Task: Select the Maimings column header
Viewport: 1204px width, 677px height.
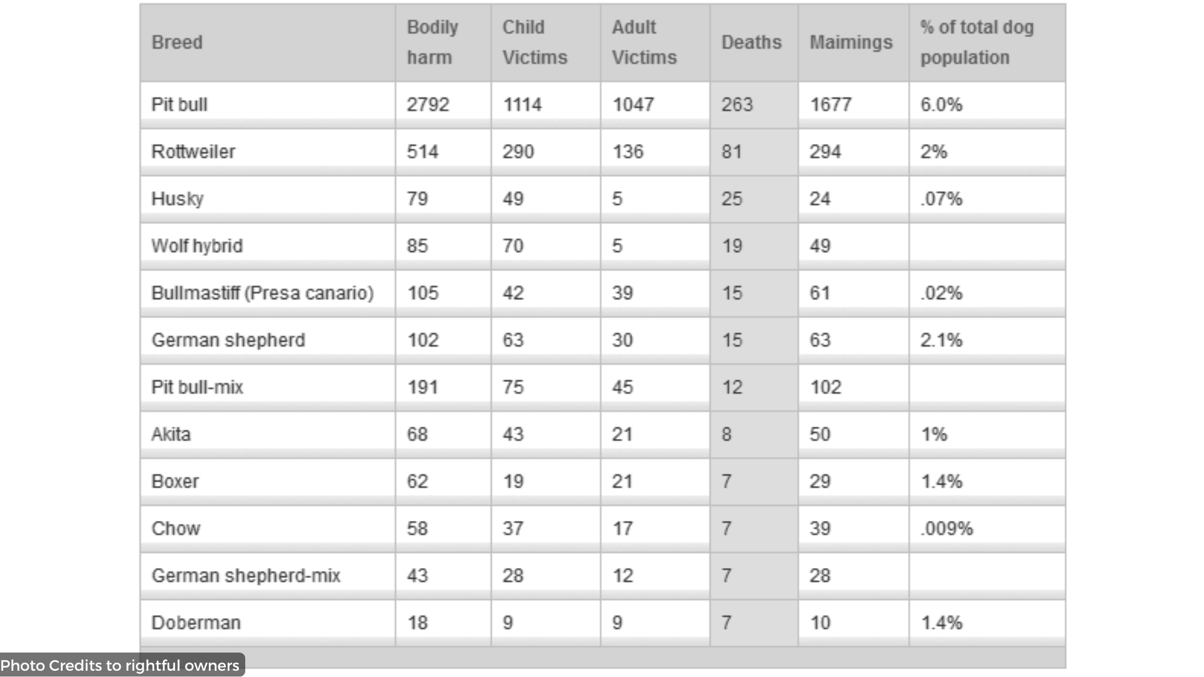Action: coord(853,43)
